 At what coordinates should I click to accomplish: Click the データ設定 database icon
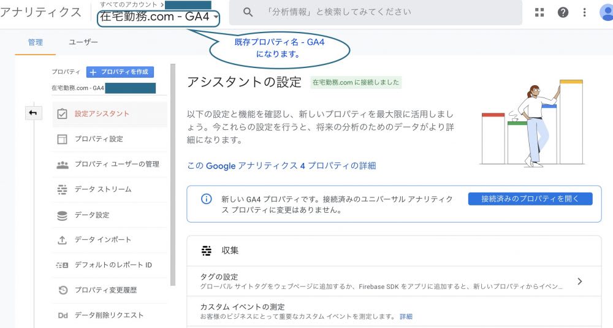[62, 215]
